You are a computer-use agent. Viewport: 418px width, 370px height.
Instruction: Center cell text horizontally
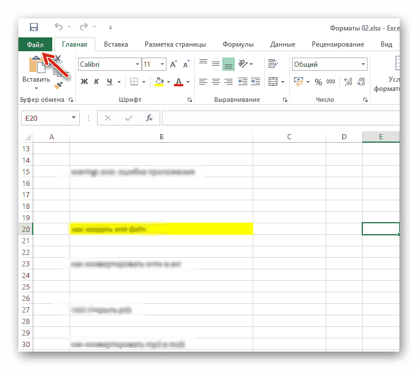[x=216, y=82]
